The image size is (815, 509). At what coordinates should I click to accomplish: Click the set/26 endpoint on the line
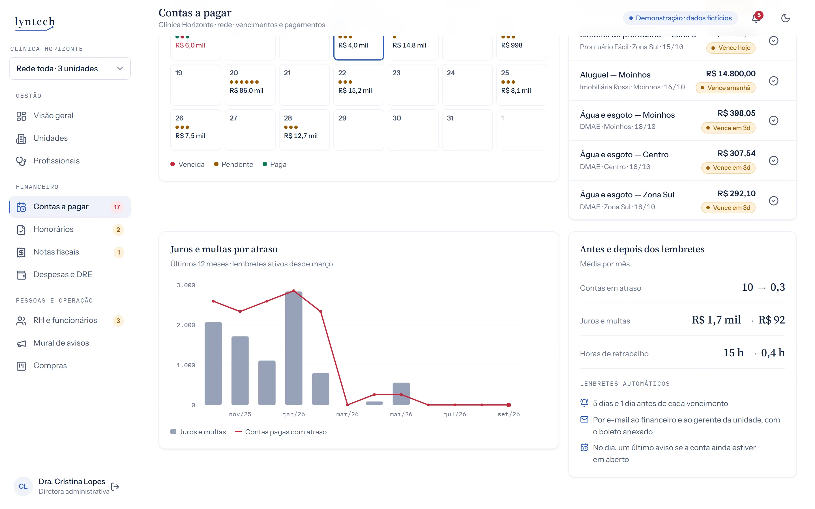coord(509,405)
